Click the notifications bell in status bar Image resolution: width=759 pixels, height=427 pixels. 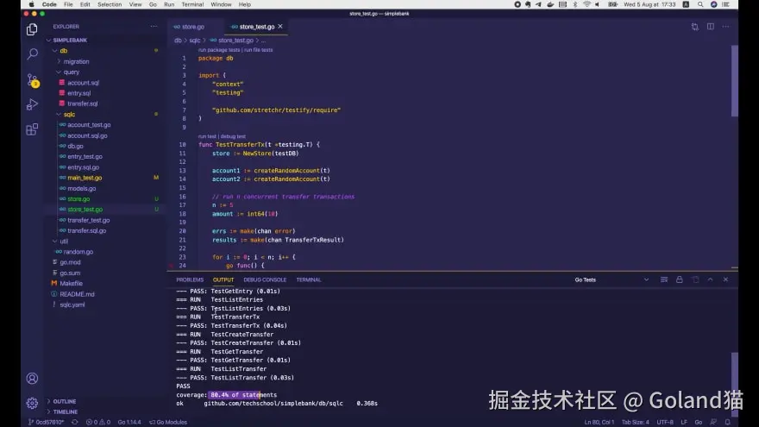click(x=727, y=422)
